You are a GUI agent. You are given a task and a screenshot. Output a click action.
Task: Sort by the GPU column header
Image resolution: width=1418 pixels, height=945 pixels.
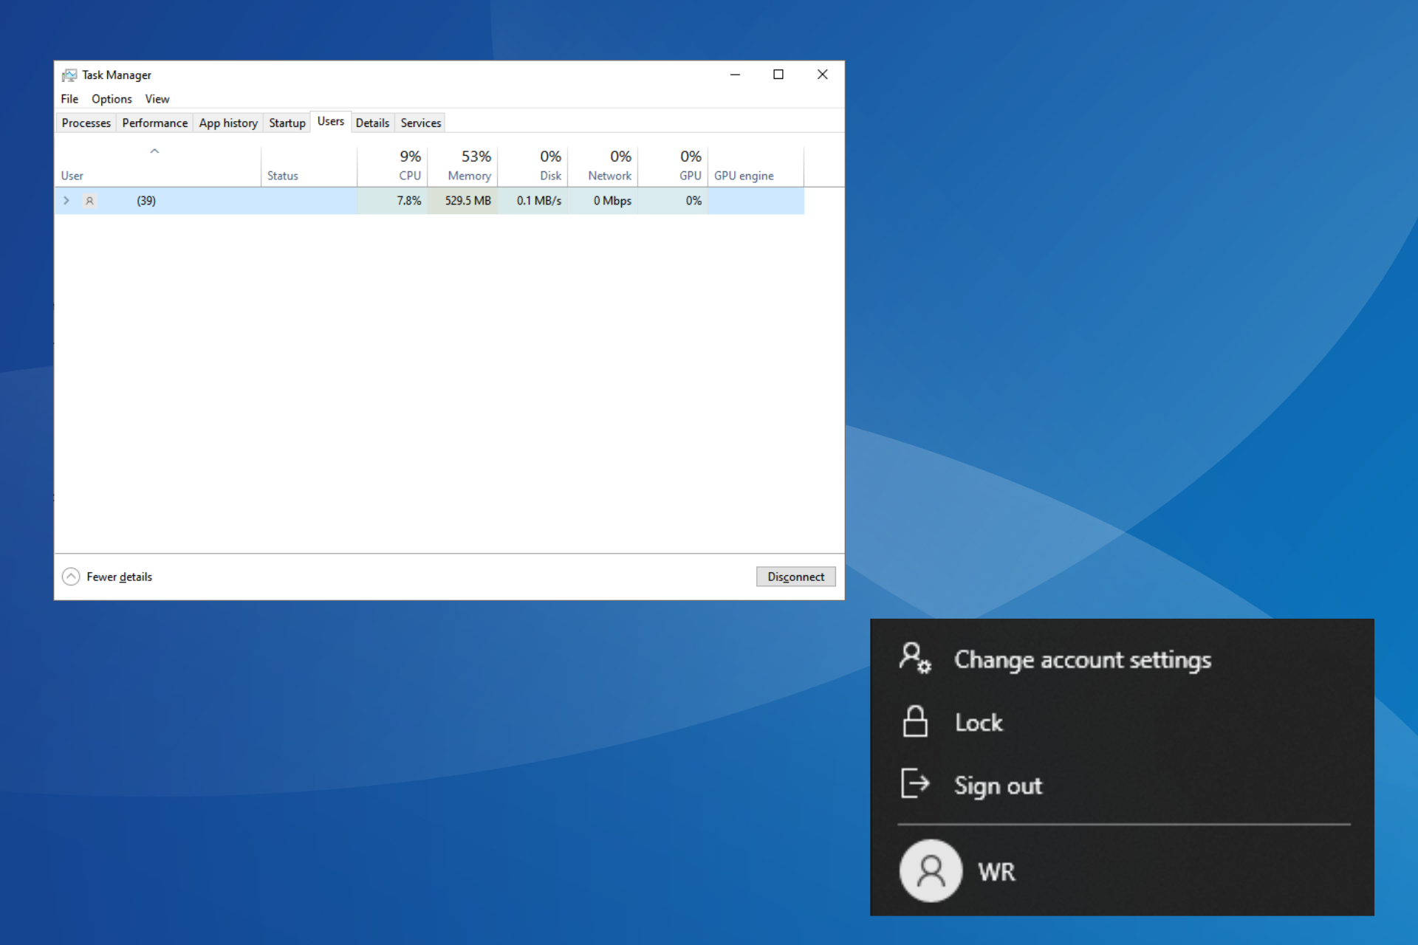673,167
